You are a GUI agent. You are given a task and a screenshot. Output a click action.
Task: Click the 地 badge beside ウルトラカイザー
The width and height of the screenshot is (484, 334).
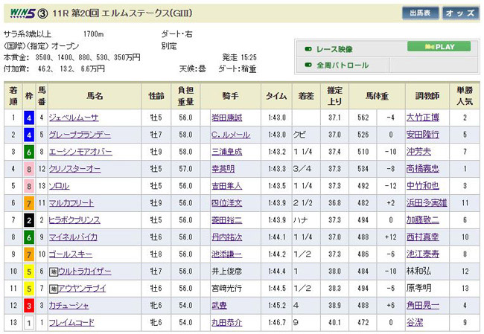click(54, 272)
